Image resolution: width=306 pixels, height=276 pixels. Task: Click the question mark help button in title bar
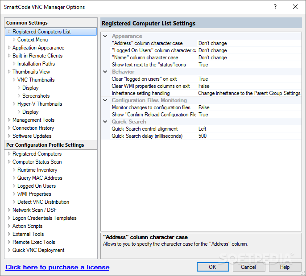(x=275, y=7)
